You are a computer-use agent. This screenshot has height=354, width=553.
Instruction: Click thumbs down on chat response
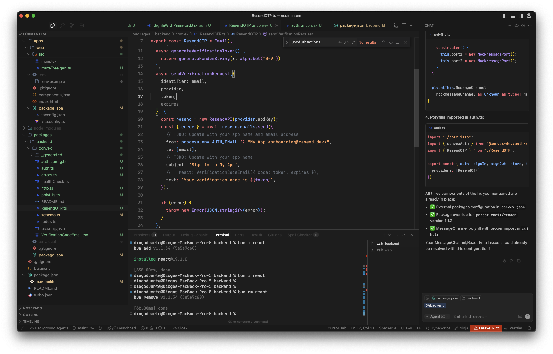point(511,261)
